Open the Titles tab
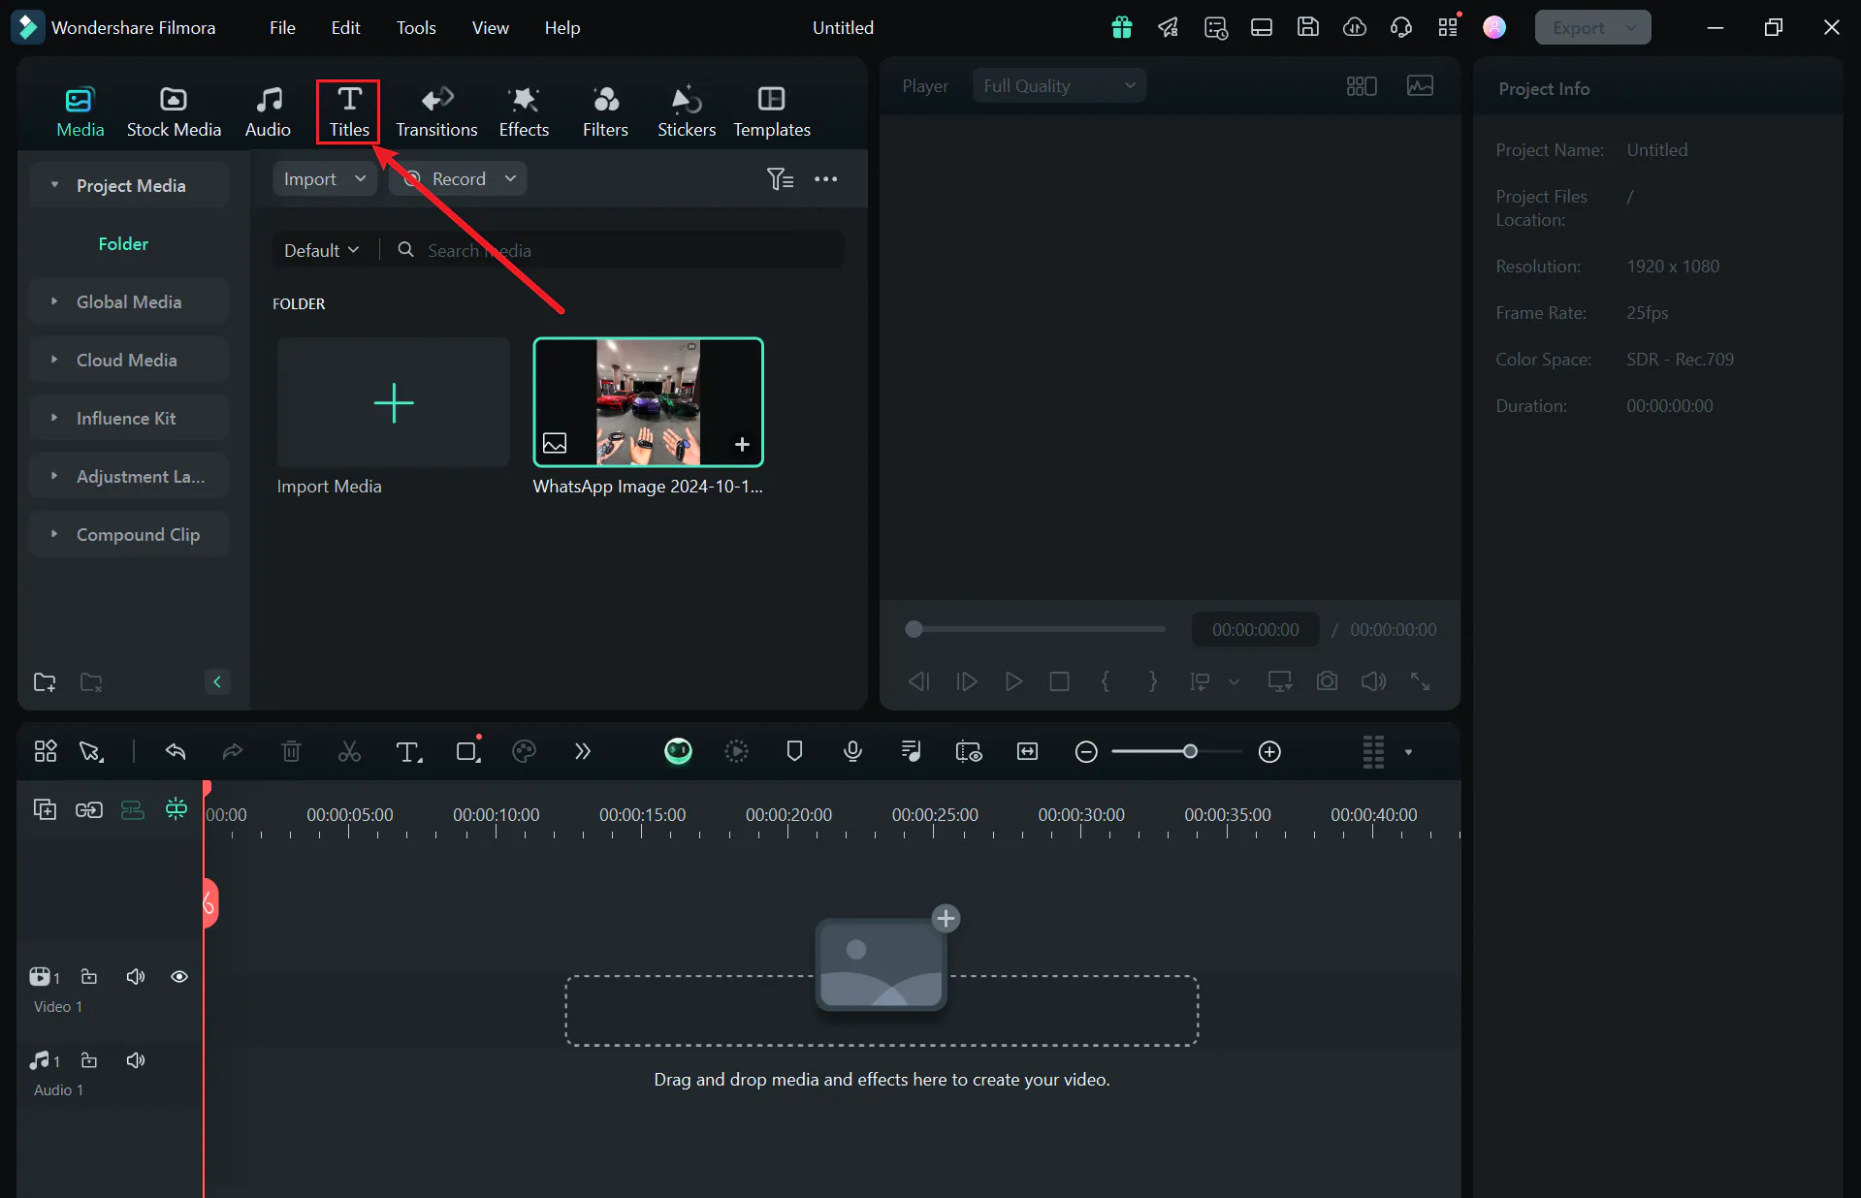 click(349, 112)
